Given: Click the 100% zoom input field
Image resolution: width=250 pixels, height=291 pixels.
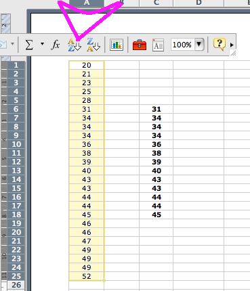Looking at the screenshot, I should (x=183, y=45).
